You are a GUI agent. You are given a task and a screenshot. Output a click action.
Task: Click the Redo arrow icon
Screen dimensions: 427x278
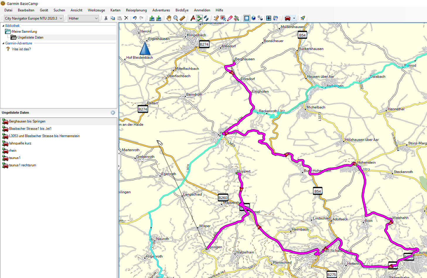click(141, 18)
